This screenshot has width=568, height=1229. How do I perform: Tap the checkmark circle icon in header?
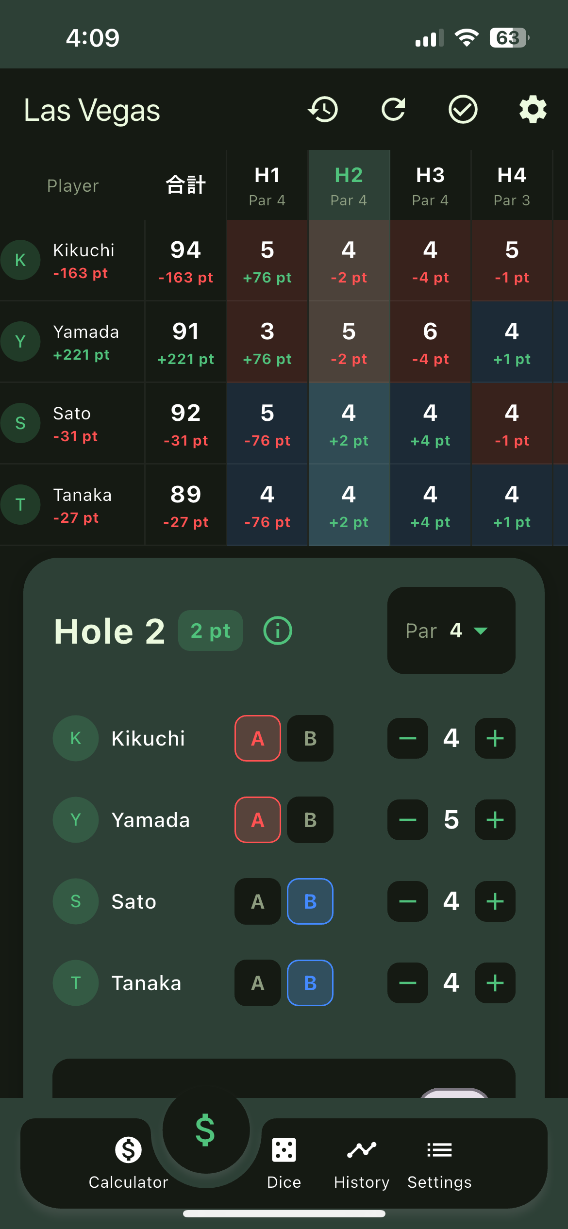pyautogui.click(x=463, y=110)
